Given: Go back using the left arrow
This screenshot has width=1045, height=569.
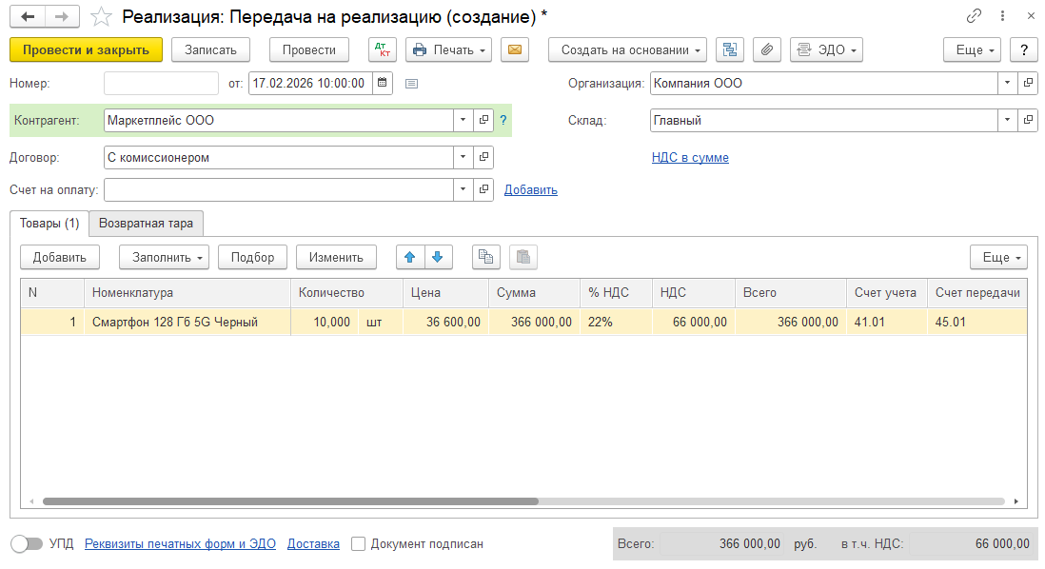Looking at the screenshot, I should pos(28,17).
